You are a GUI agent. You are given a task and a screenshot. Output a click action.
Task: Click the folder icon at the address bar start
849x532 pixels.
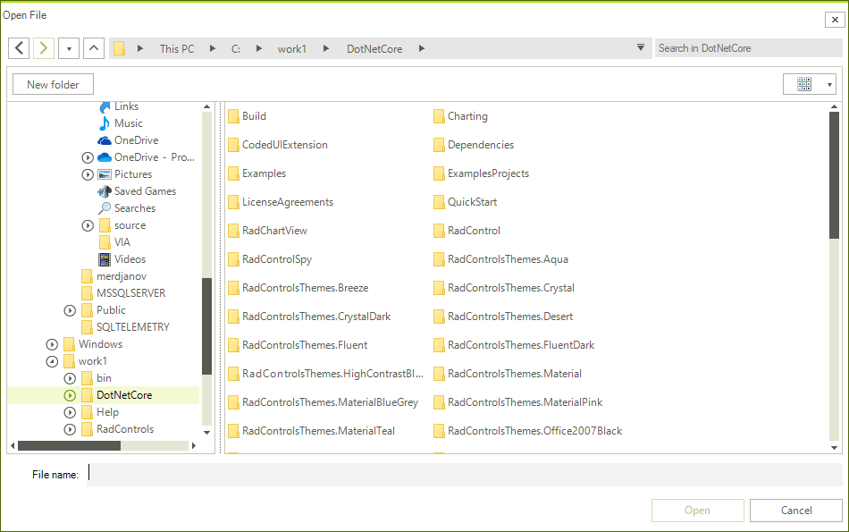tap(121, 47)
